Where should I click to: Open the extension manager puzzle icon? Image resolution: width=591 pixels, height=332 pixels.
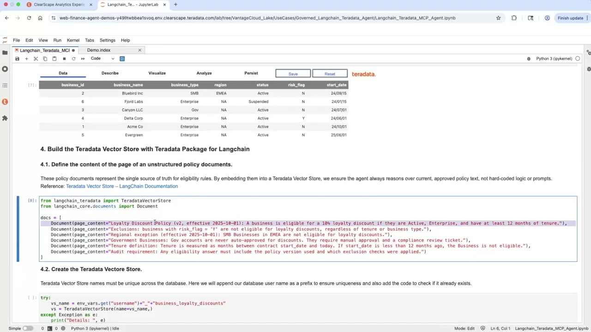pyautogui.click(x=5, y=118)
